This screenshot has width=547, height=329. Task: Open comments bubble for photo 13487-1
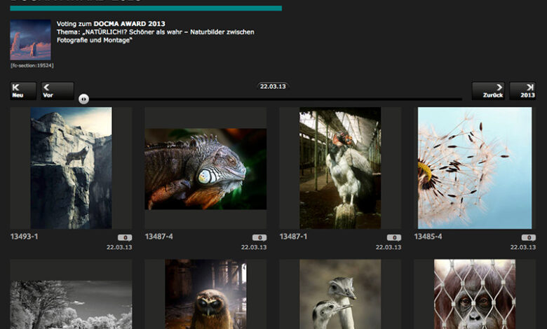tap(394, 238)
